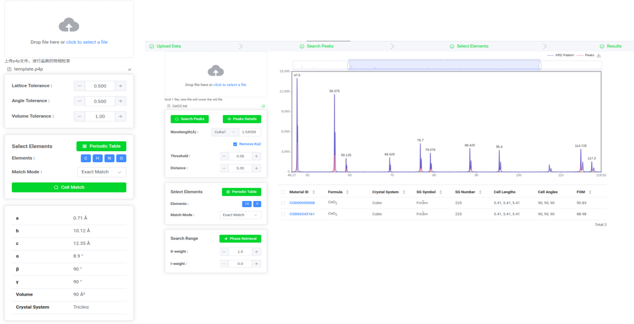Open the Match Mode dropdown above Search Range
This screenshot has width=634, height=324.
coord(240,215)
